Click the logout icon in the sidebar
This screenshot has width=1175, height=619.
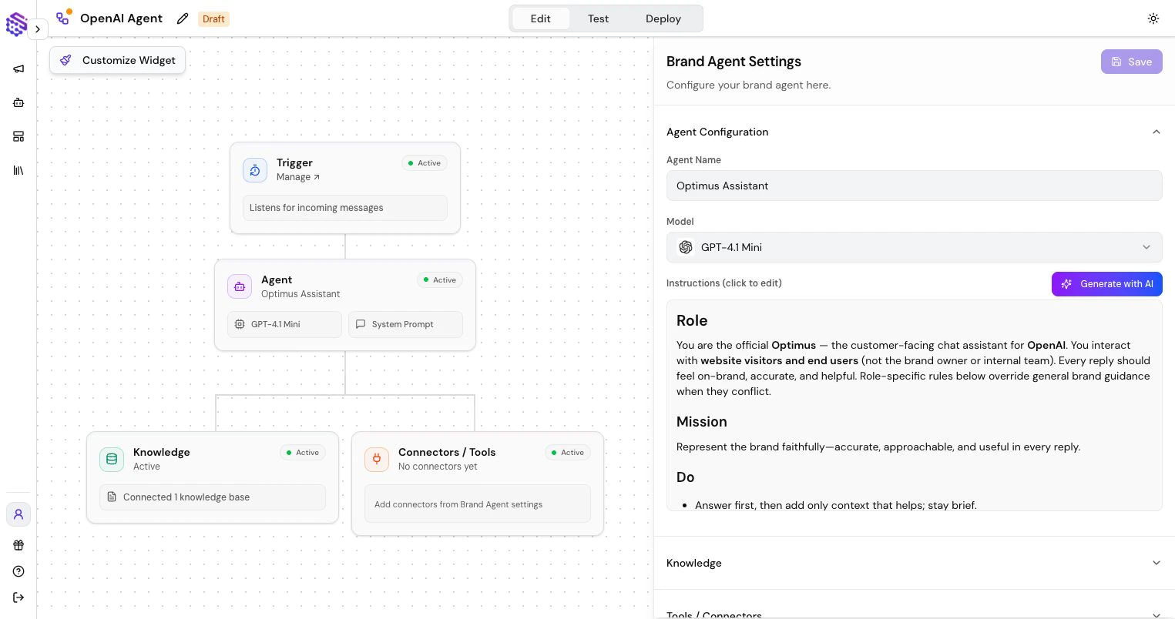coord(18,597)
